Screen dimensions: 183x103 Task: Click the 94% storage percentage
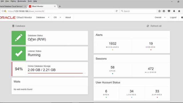pyautogui.click(x=19, y=69)
